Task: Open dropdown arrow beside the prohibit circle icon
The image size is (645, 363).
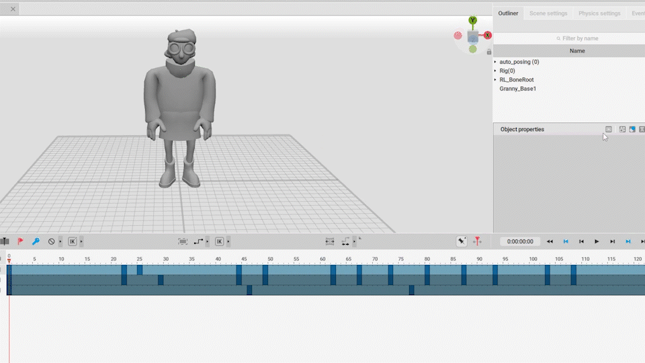Action: click(60, 241)
